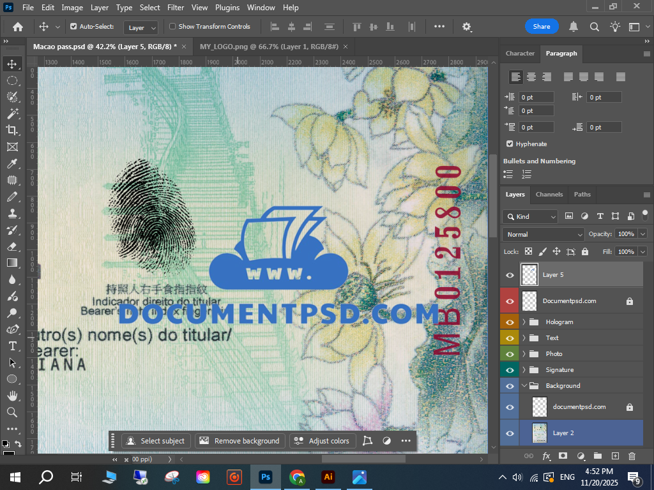Select the Magic Wand tool
Screen dimensions: 654x490
point(12,114)
